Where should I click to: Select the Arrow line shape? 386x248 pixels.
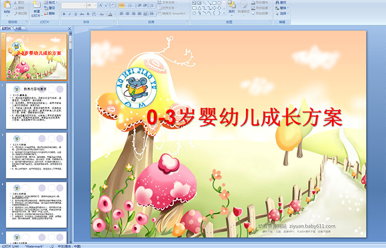tap(210, 3)
